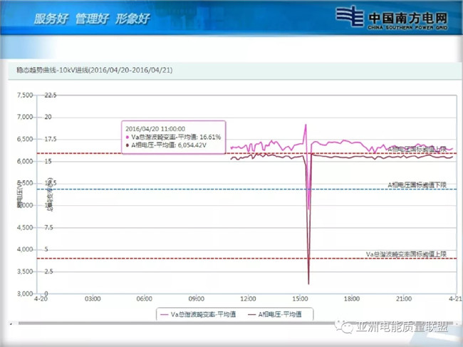This screenshot has width=463, height=347.
Task: Select the lowest point of the voltage dip
Action: click(308, 283)
